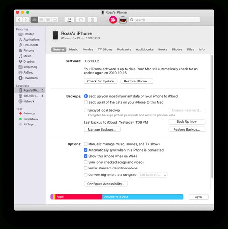The width and height of the screenshot is (228, 229).
Task: Click the blue Documents & Data storage segment
Action: (143, 197)
